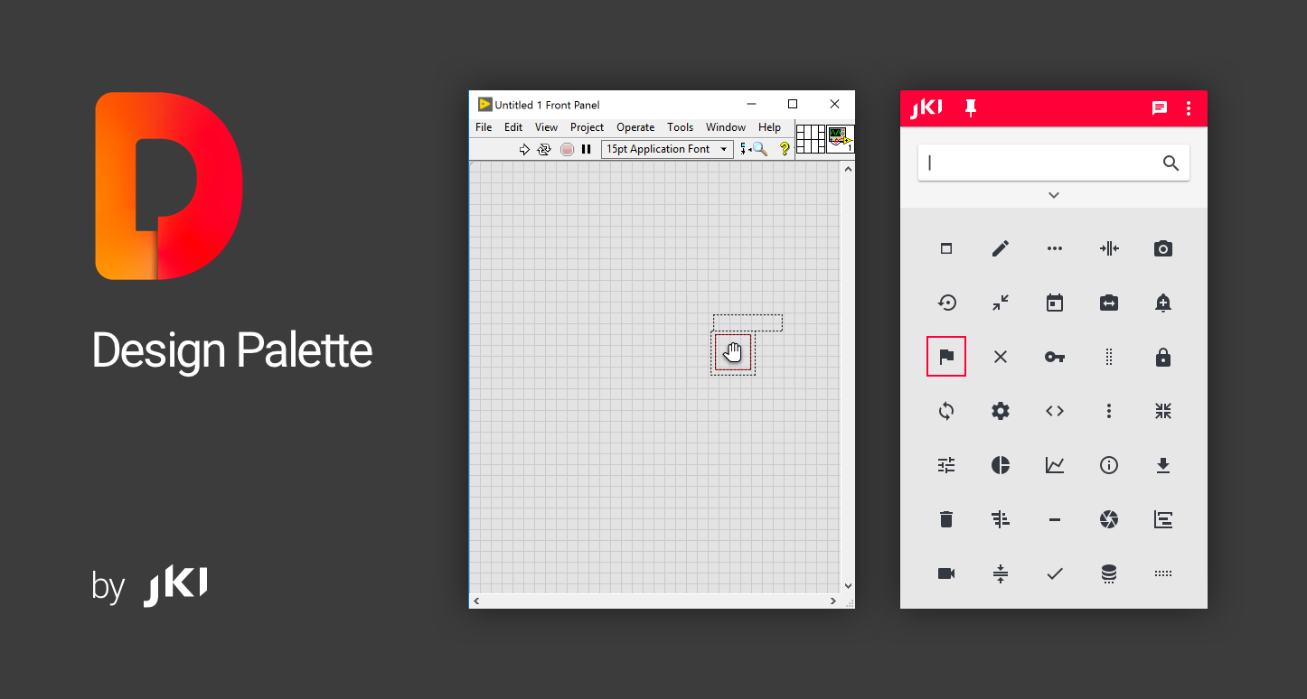Open the Project menu
This screenshot has width=1307, height=699.
click(x=587, y=127)
